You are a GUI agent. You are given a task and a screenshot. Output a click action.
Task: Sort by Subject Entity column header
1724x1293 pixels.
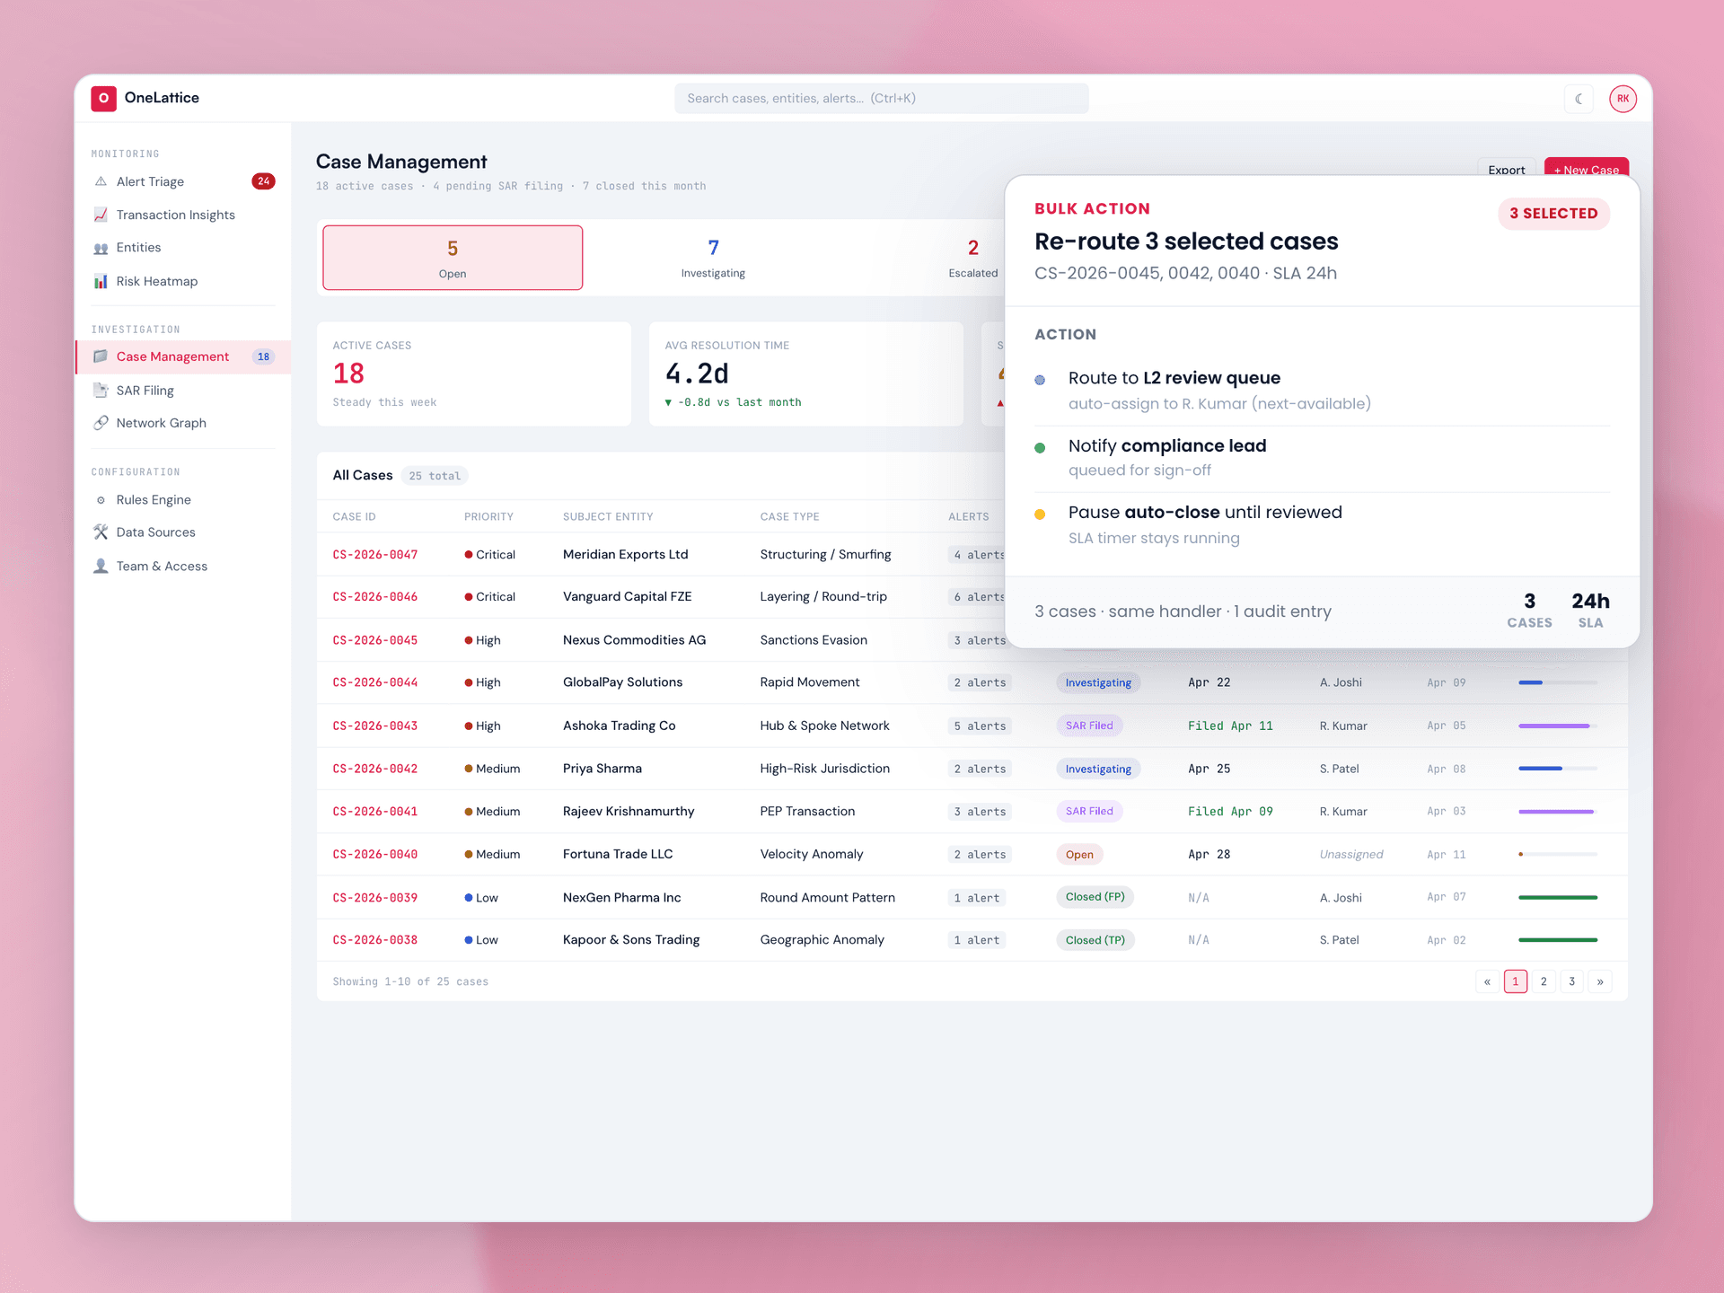(x=608, y=516)
